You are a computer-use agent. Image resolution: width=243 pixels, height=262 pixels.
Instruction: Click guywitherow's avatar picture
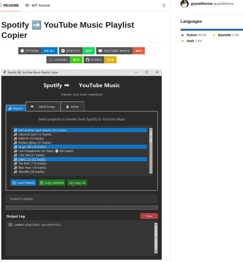click(x=185, y=4)
